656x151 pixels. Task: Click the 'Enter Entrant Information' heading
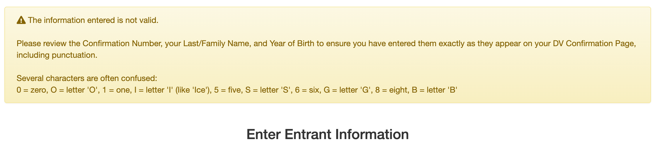tap(328, 134)
